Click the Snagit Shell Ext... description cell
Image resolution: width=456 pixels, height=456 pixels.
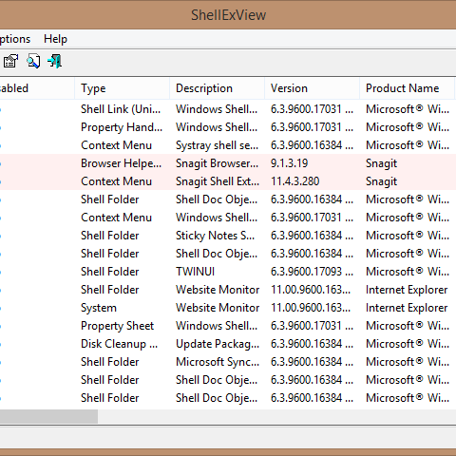point(218,181)
